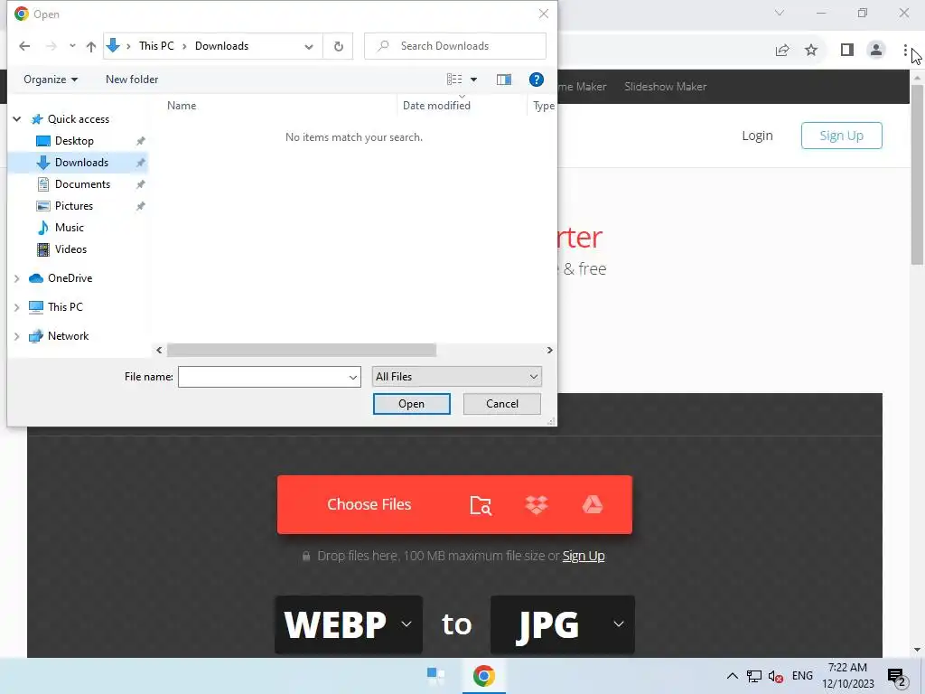
Task: Select OneDrive in the tree
Action: (70, 278)
